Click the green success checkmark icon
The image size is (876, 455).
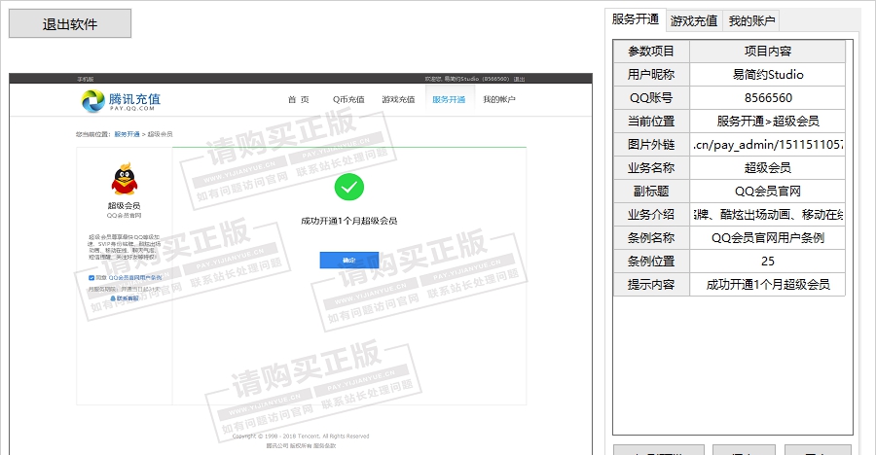pos(349,187)
